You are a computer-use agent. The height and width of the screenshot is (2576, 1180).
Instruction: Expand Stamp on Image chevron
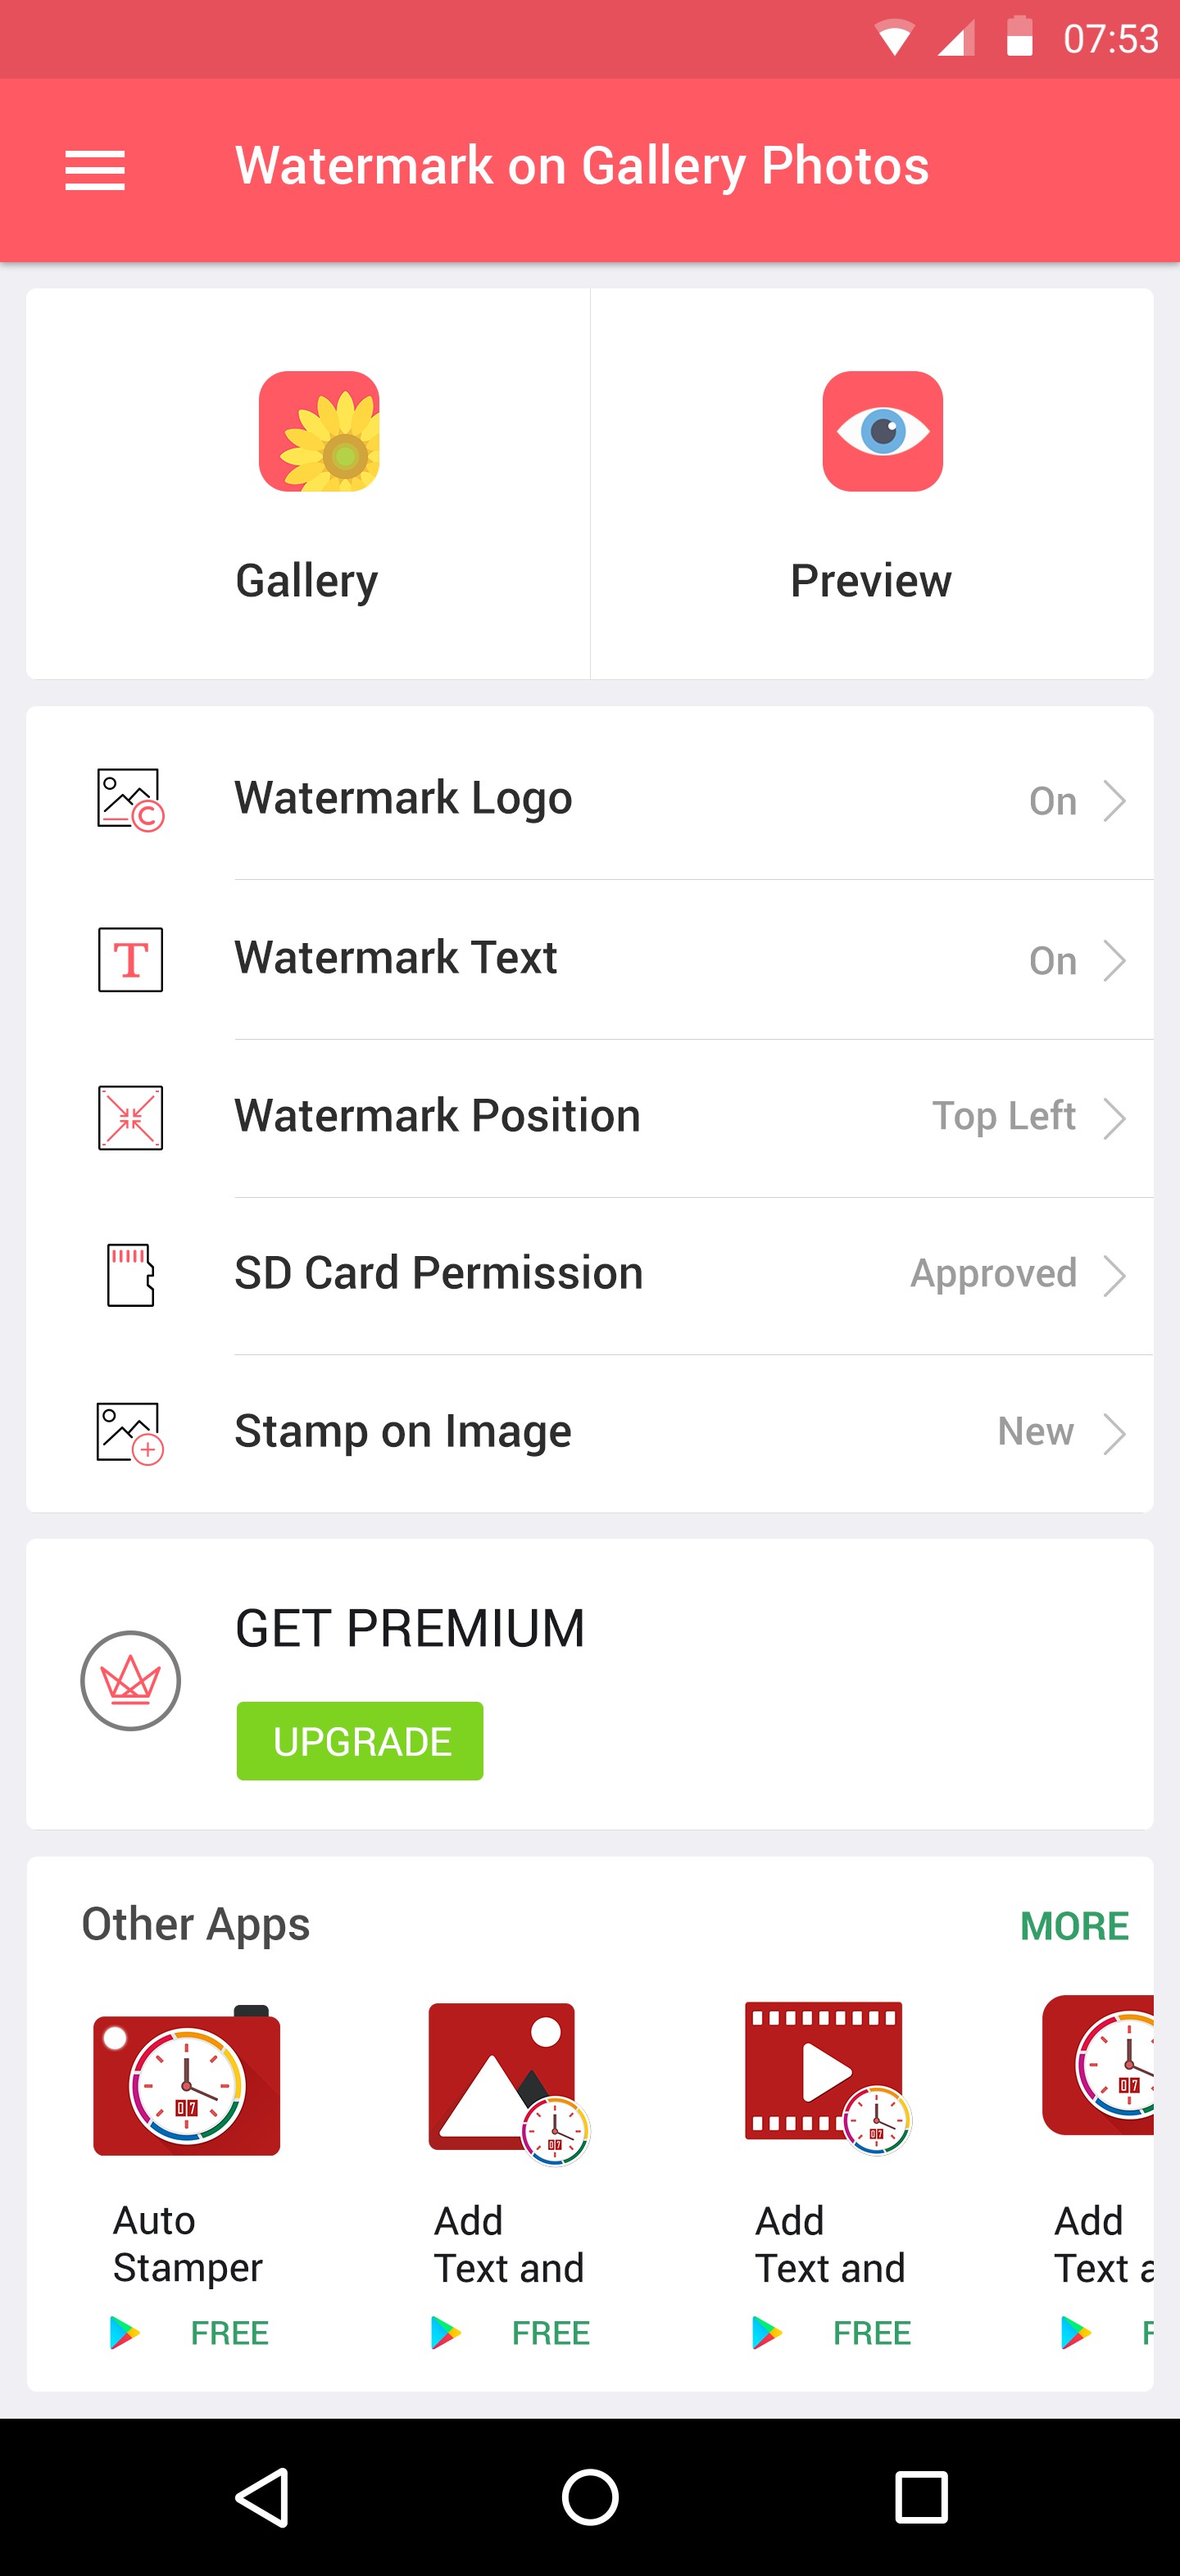1114,1434
